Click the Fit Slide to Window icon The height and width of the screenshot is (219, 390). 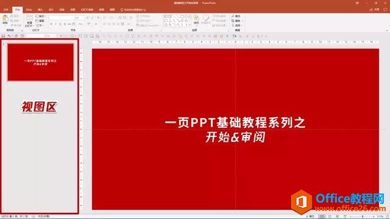tap(388, 217)
